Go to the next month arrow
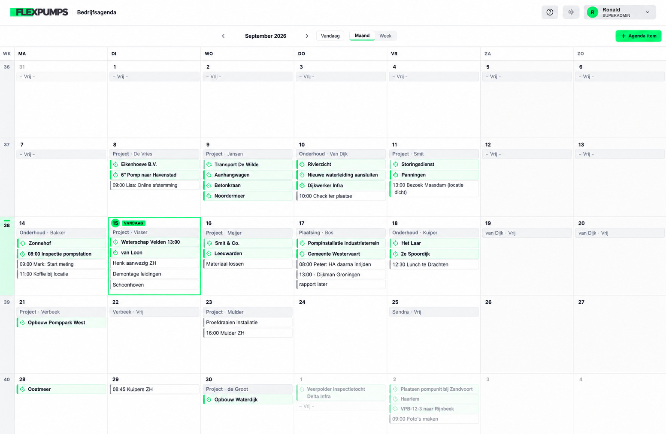This screenshot has height=434, width=666. (x=307, y=36)
